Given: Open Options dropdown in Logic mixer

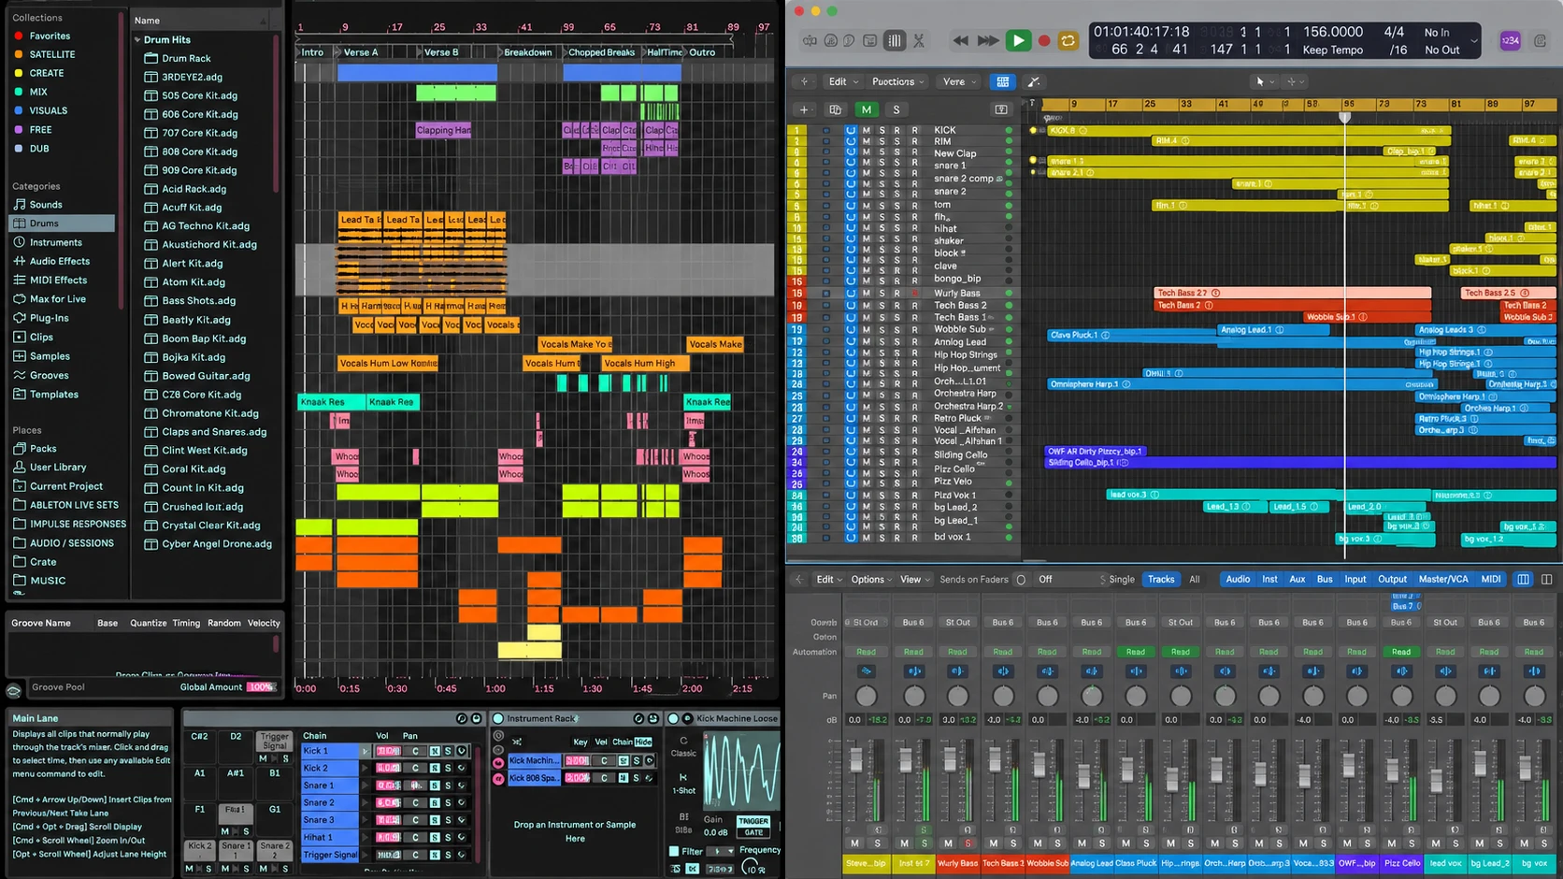Looking at the screenshot, I should click(871, 579).
